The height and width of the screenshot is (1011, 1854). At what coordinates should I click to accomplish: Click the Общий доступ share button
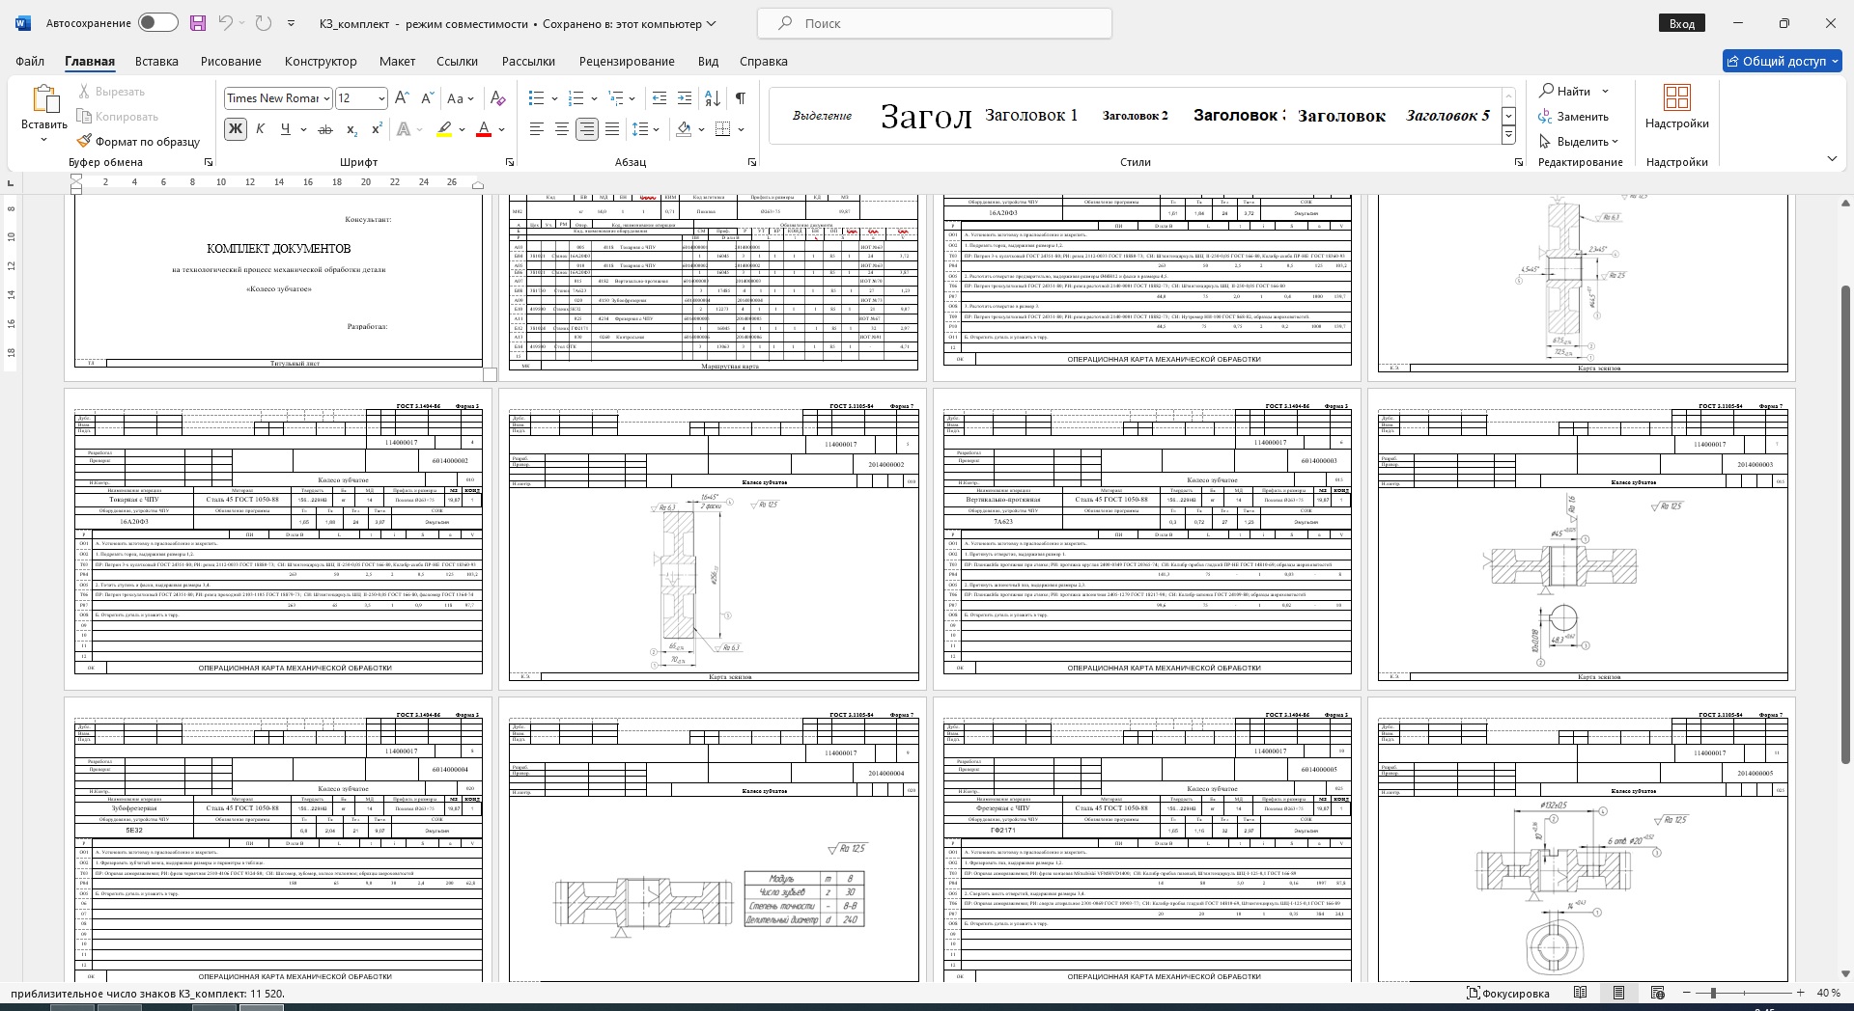coord(1782,61)
